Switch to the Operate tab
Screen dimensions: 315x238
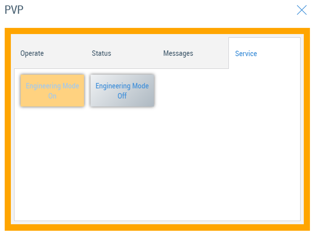click(x=32, y=53)
